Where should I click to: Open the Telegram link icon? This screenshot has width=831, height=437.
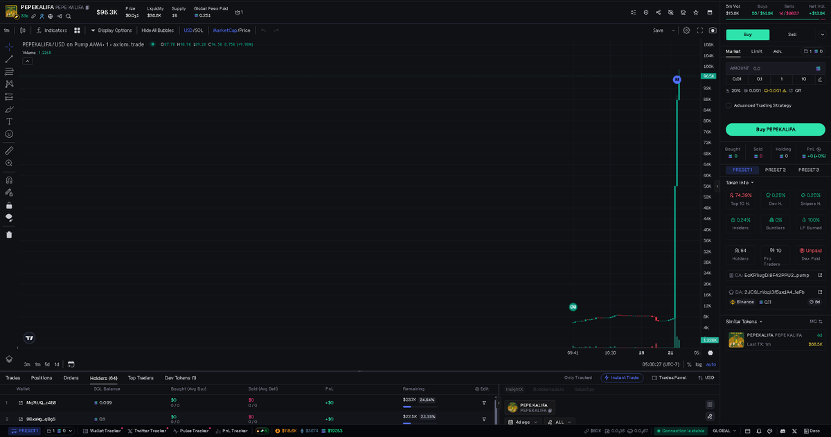coord(59,16)
